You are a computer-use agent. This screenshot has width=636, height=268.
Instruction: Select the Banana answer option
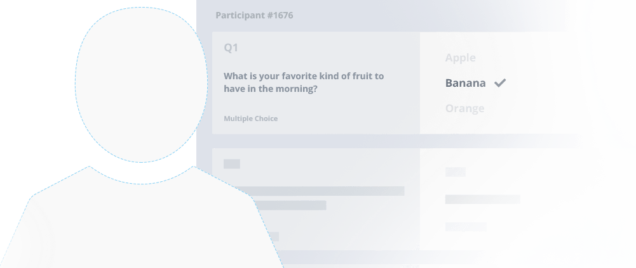coord(465,83)
